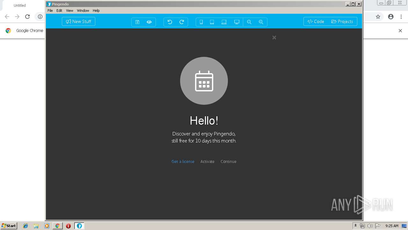Open Opera from the taskbar
The width and height of the screenshot is (408, 230).
click(68, 226)
